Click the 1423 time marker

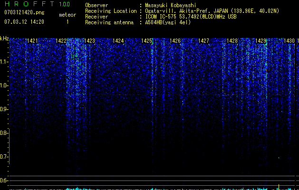click(x=89, y=41)
